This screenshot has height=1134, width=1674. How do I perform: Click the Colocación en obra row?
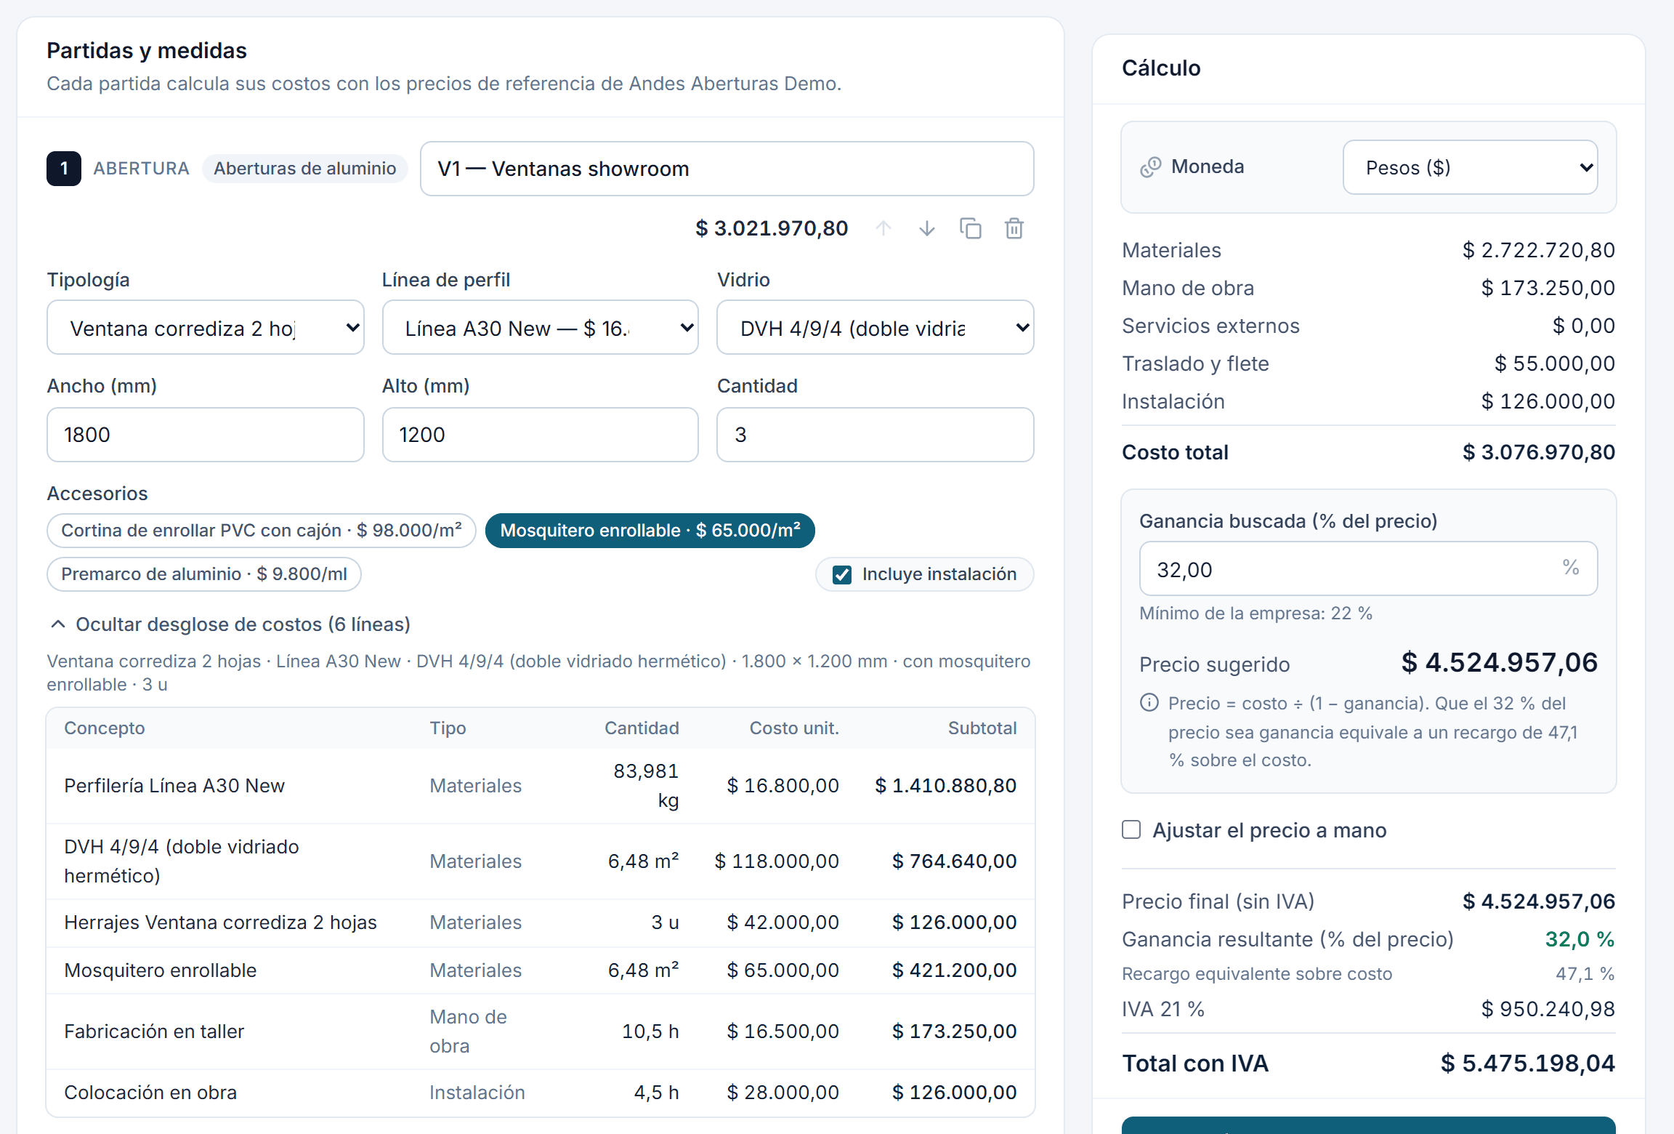pos(541,1093)
